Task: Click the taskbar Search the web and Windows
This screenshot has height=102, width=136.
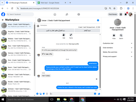Action: pyautogui.click(x=27, y=99)
